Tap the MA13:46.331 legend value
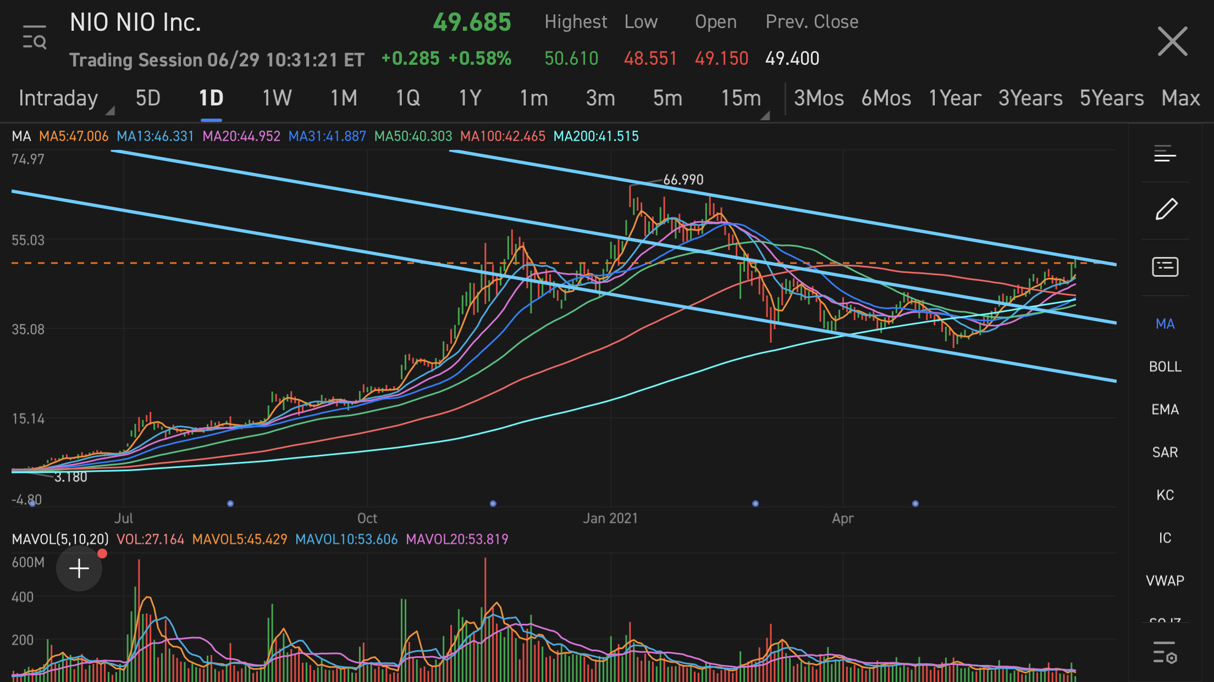Viewport: 1214px width, 682px height. (155, 136)
